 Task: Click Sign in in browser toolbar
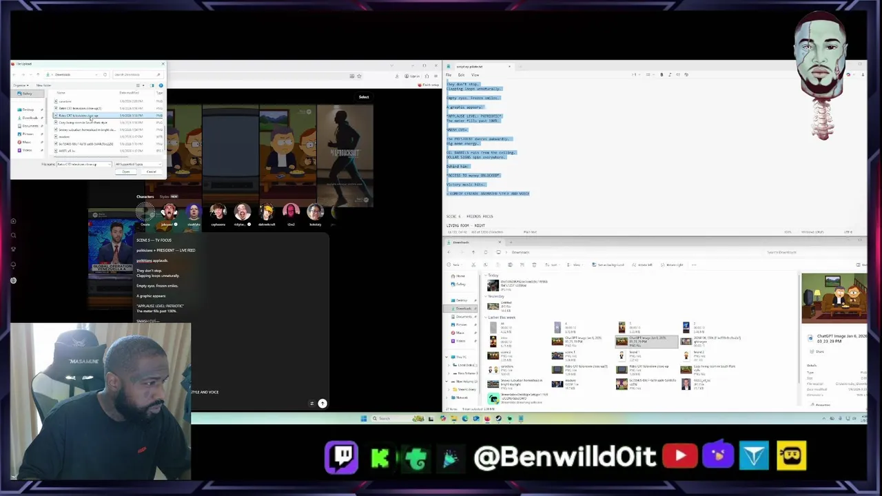(412, 76)
